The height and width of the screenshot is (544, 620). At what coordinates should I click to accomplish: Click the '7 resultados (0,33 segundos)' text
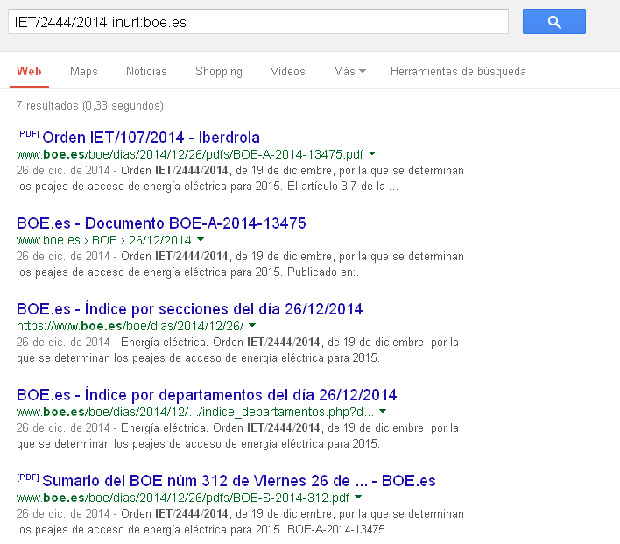click(x=89, y=106)
